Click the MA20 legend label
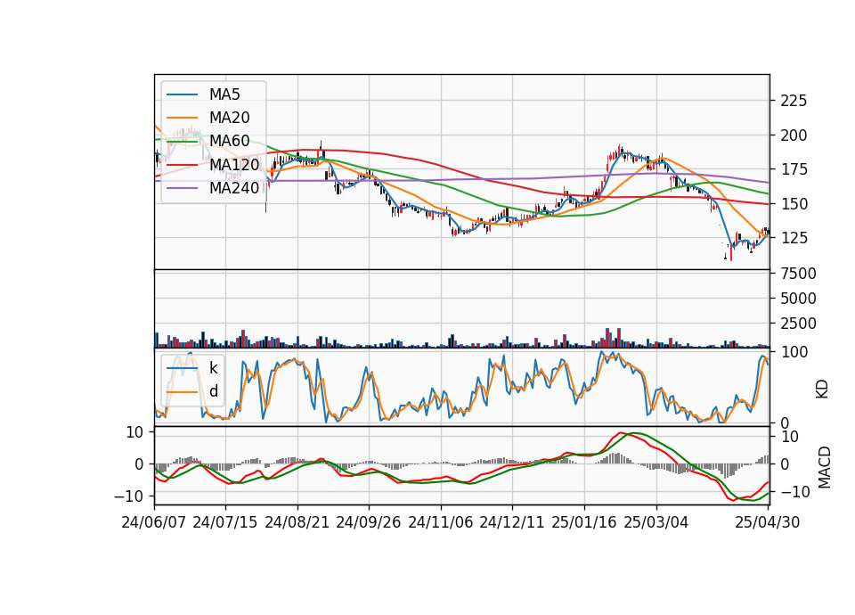855x615 pixels. point(229,118)
